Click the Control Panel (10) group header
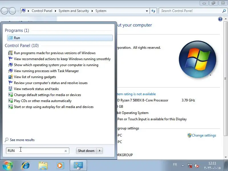The width and height of the screenshot is (228, 171). [22, 46]
